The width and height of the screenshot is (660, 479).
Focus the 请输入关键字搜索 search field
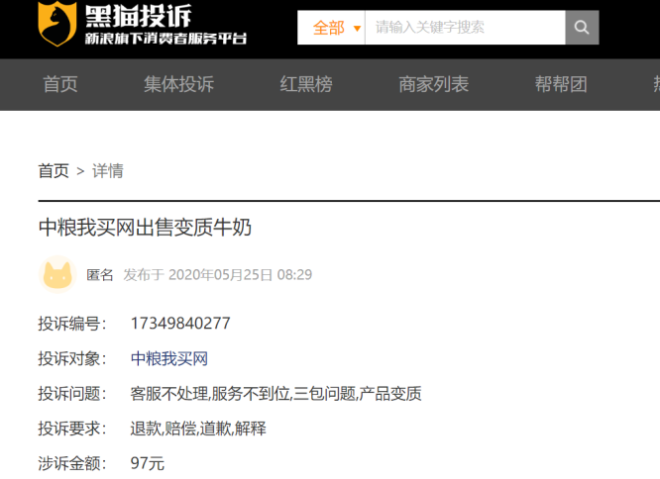pos(465,28)
